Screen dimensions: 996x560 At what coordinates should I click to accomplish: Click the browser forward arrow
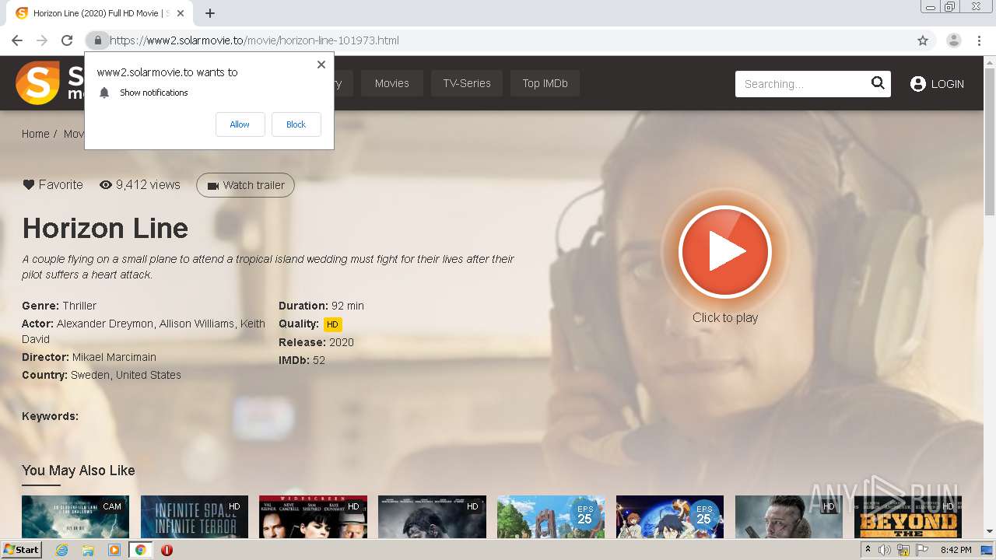click(42, 40)
